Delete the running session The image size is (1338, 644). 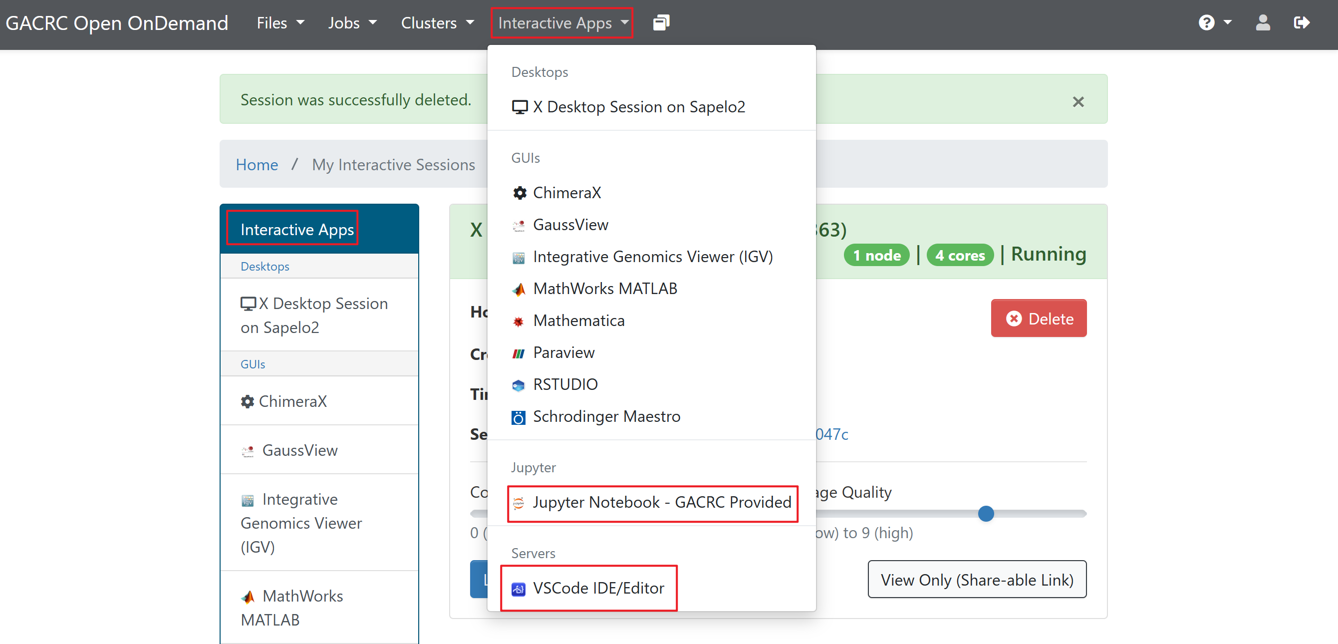coord(1039,318)
